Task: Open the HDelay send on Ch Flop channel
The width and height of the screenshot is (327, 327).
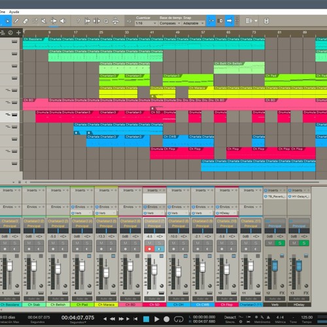Action: [x=226, y=213]
